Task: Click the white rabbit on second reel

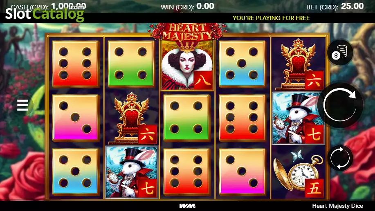Action: coord(132,172)
